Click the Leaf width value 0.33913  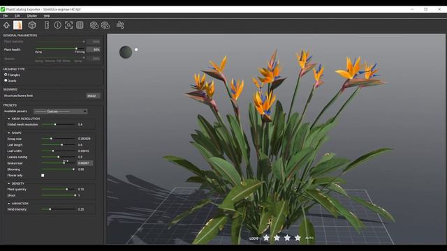[x=84, y=151]
